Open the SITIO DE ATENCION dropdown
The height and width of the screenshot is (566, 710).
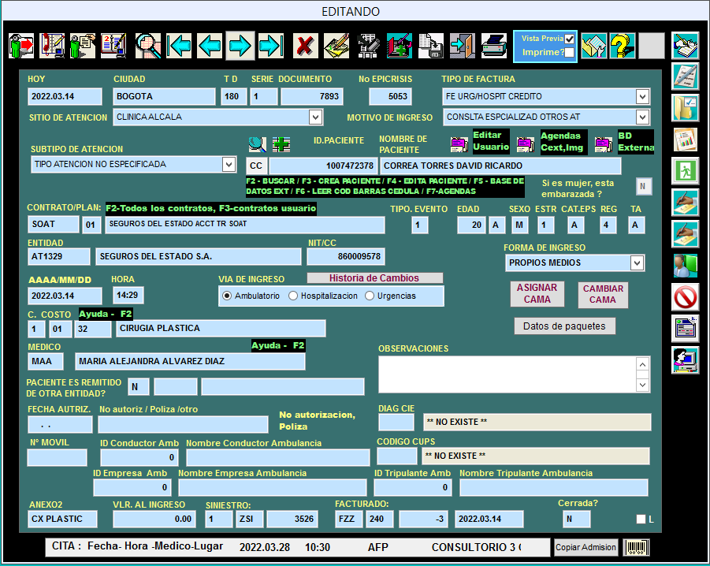click(x=316, y=117)
